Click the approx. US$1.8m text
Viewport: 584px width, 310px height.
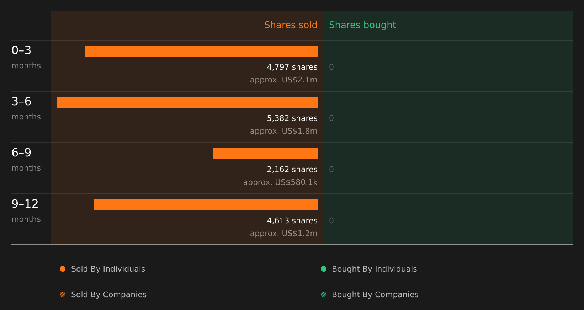[x=284, y=131]
